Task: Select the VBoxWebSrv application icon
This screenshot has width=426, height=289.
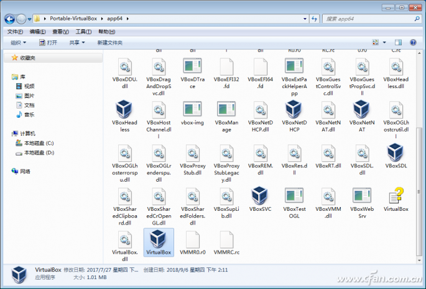Action: pos(362,195)
